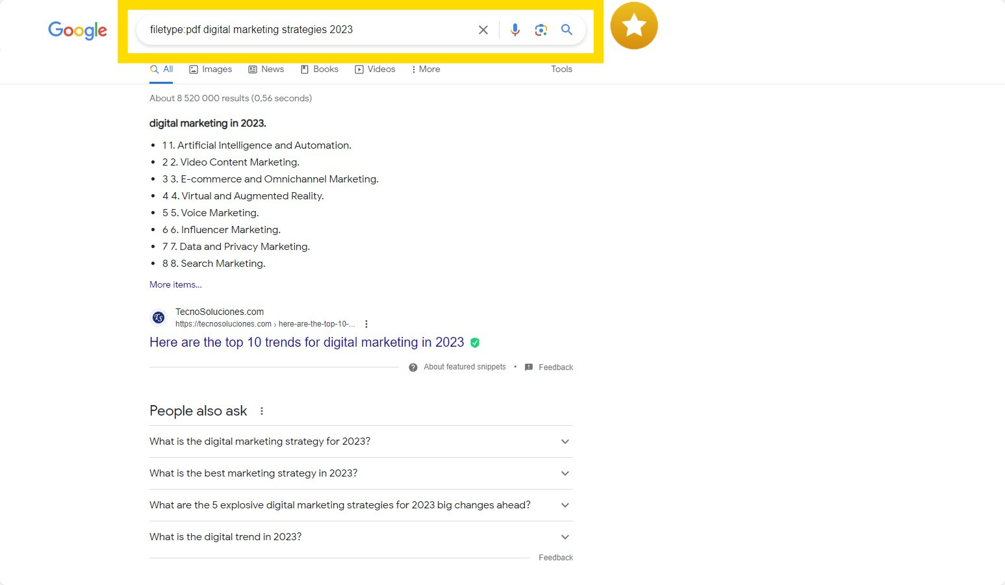Click the gold star badge icon
Viewport: 1005px width, 585px height.
click(634, 26)
